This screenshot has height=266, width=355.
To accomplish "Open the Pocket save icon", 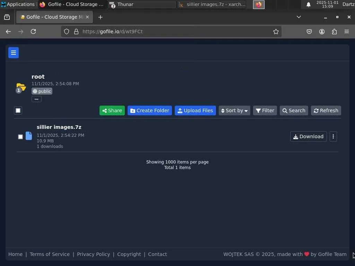I will click(309, 32).
